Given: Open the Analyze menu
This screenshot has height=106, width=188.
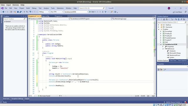Looking at the screenshot, I should 46,8.
